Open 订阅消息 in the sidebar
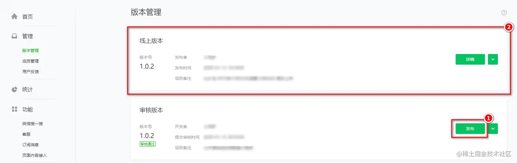 [30, 145]
